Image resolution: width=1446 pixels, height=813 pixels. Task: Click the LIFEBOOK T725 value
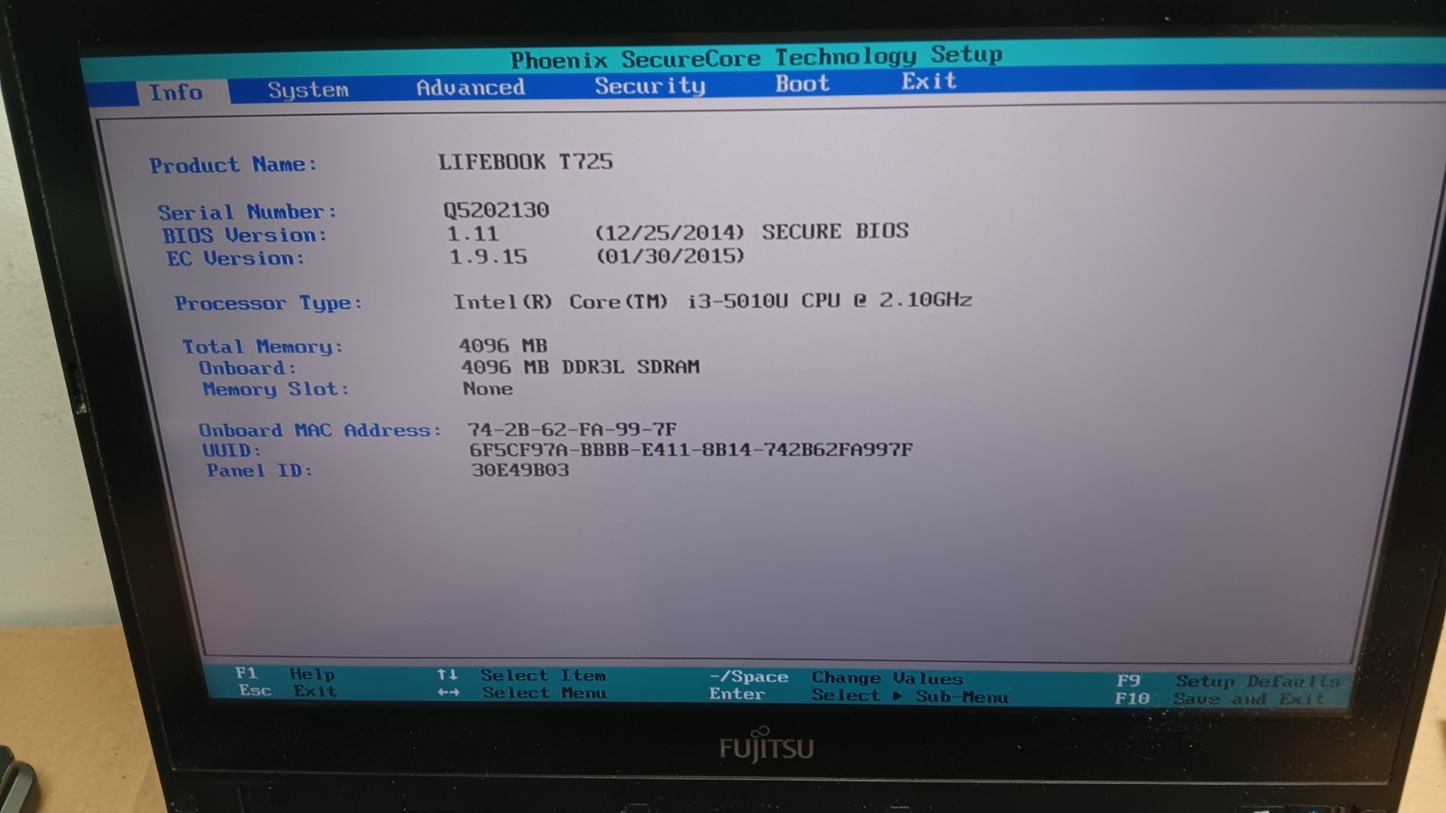(525, 162)
